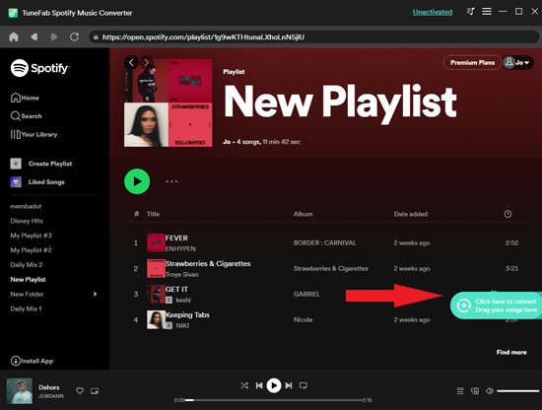Select New Playlist in sidebar

pyautogui.click(x=28, y=279)
